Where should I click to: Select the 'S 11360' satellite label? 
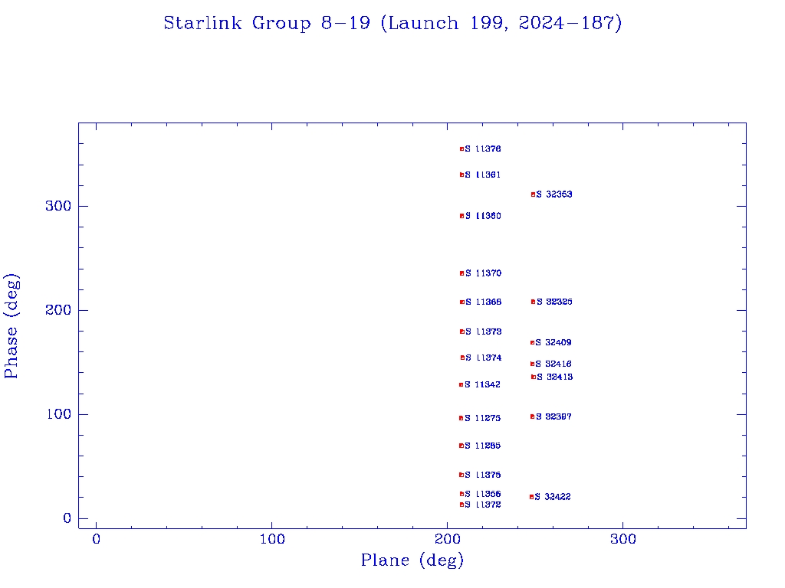tap(483, 216)
